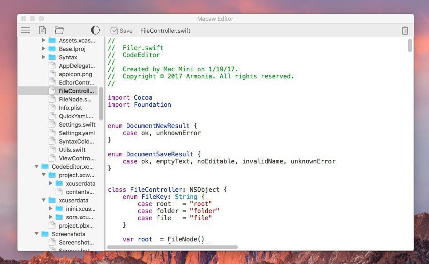Click the hamburger menu icon in toolbar
Image resolution: width=429 pixels, height=264 pixels.
(26, 30)
